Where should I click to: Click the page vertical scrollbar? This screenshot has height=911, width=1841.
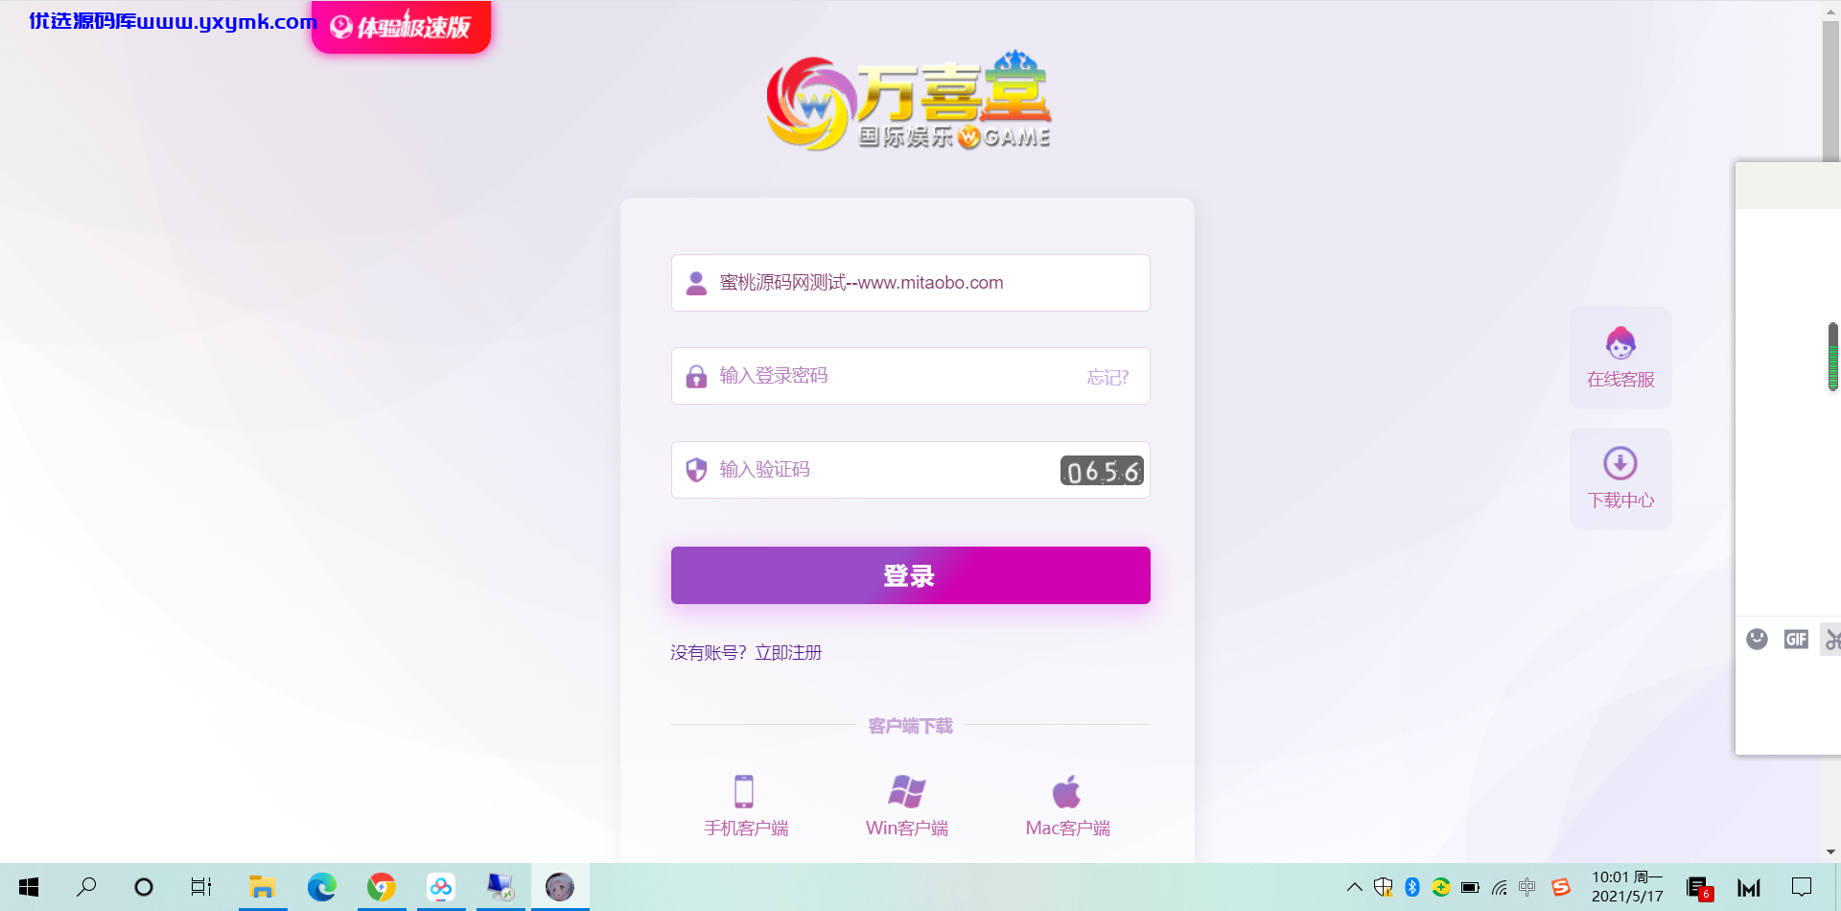click(x=1830, y=91)
